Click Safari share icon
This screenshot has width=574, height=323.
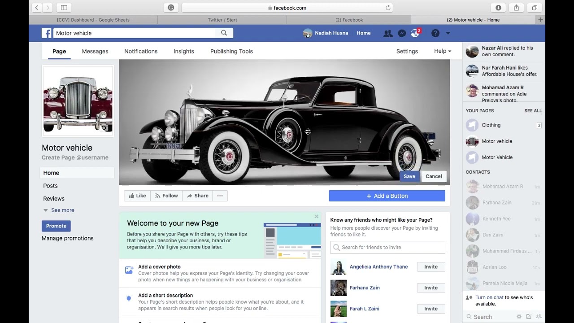(516, 8)
